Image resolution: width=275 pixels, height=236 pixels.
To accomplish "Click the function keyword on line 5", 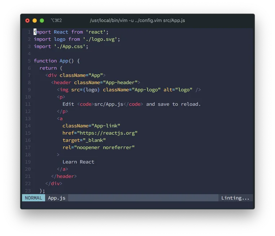I will pyautogui.click(x=45, y=61).
